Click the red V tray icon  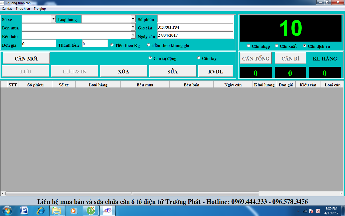[318, 211]
